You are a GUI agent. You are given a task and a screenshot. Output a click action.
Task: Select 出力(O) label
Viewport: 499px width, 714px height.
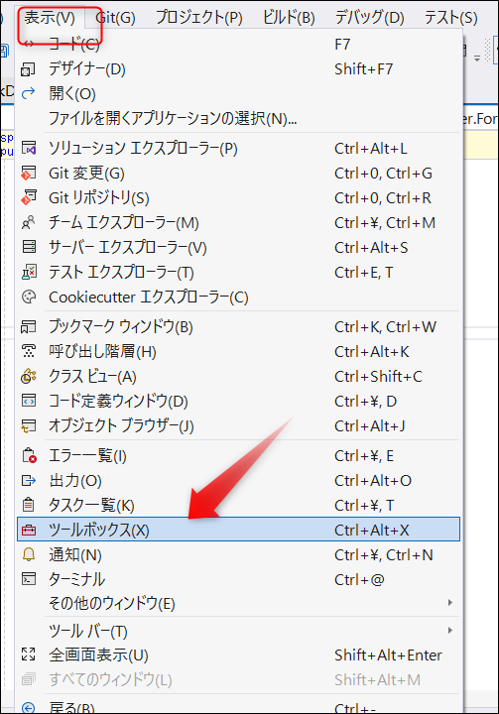[75, 480]
